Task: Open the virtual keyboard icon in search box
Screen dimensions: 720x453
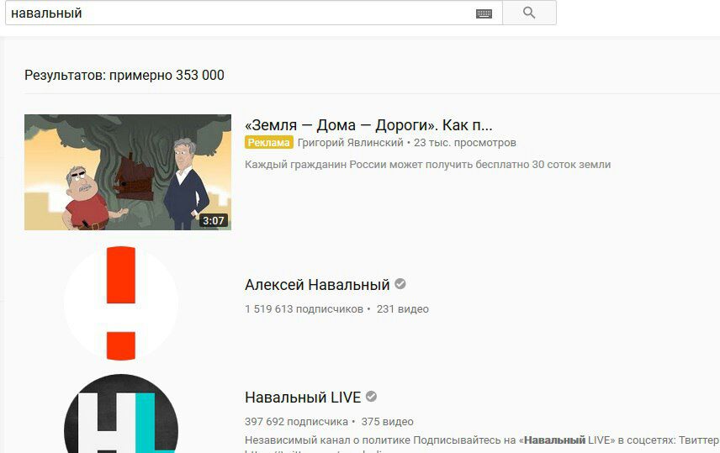Action: [484, 13]
